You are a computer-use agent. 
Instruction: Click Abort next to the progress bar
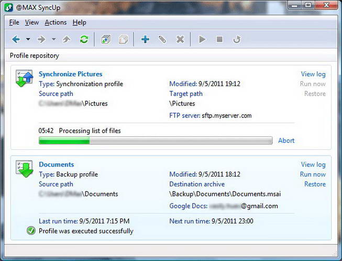point(286,140)
